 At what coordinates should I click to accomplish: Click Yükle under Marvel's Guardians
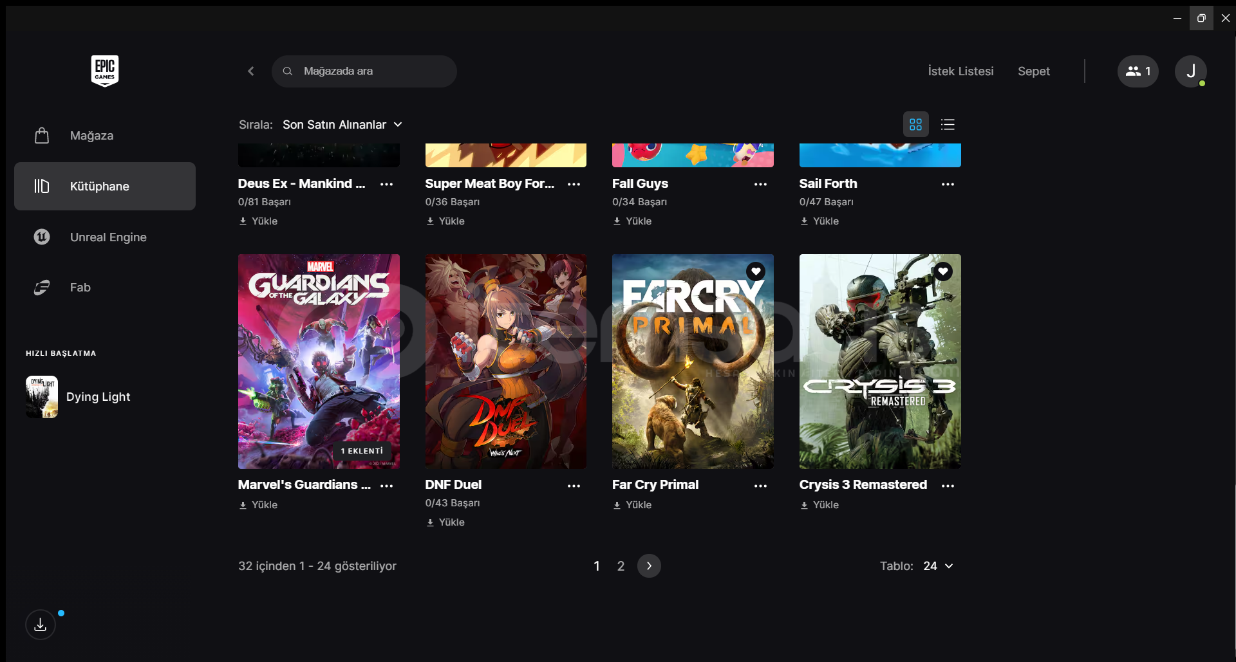258,505
